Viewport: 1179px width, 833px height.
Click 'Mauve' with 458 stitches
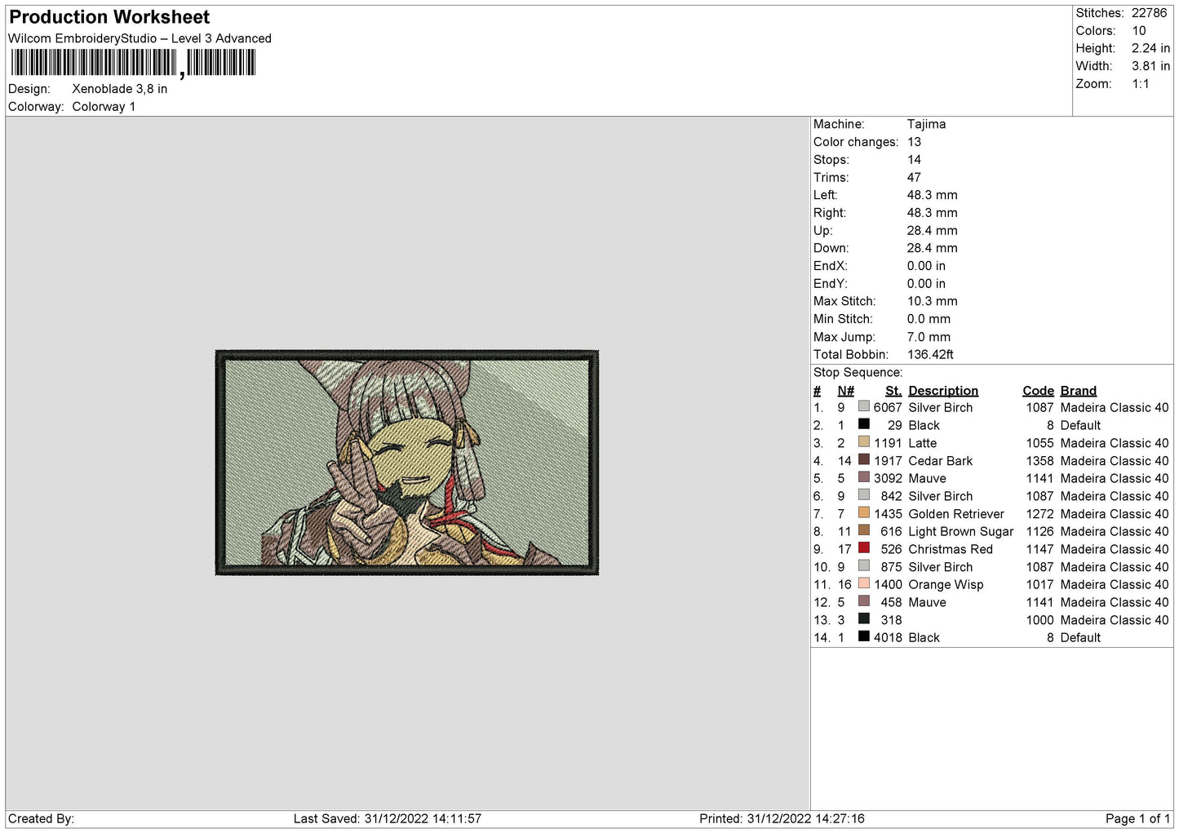927,603
